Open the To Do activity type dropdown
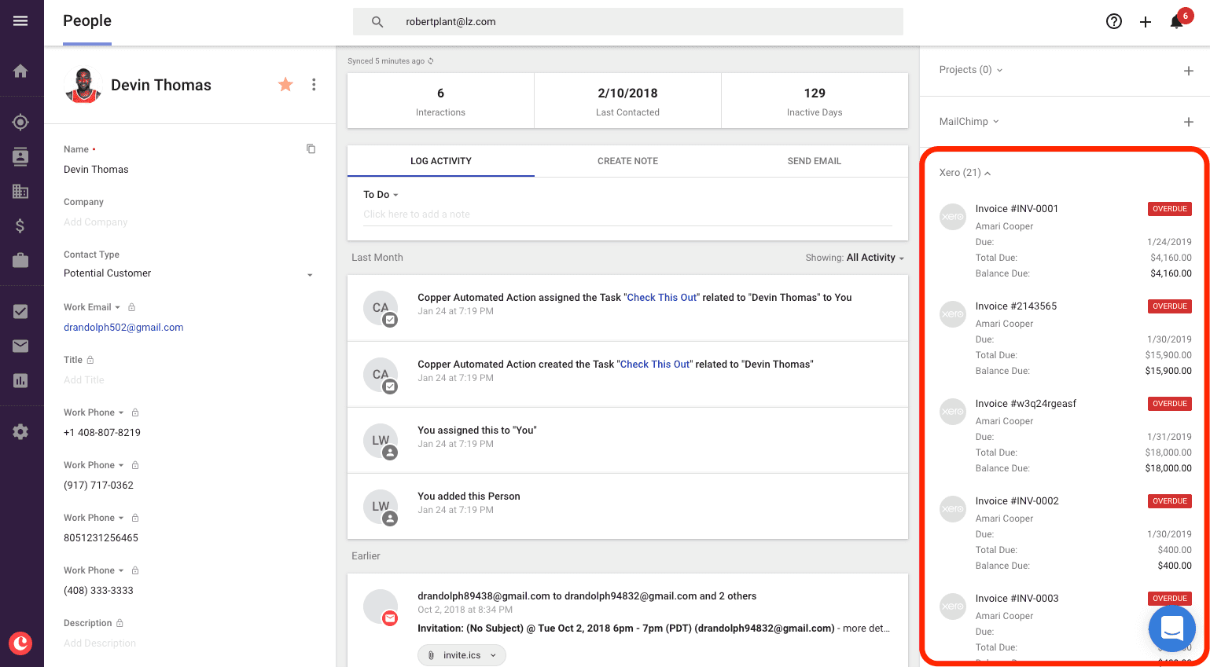This screenshot has height=667, width=1210. [381, 195]
